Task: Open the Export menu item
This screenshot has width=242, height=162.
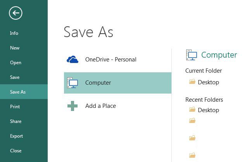Action: 16,136
